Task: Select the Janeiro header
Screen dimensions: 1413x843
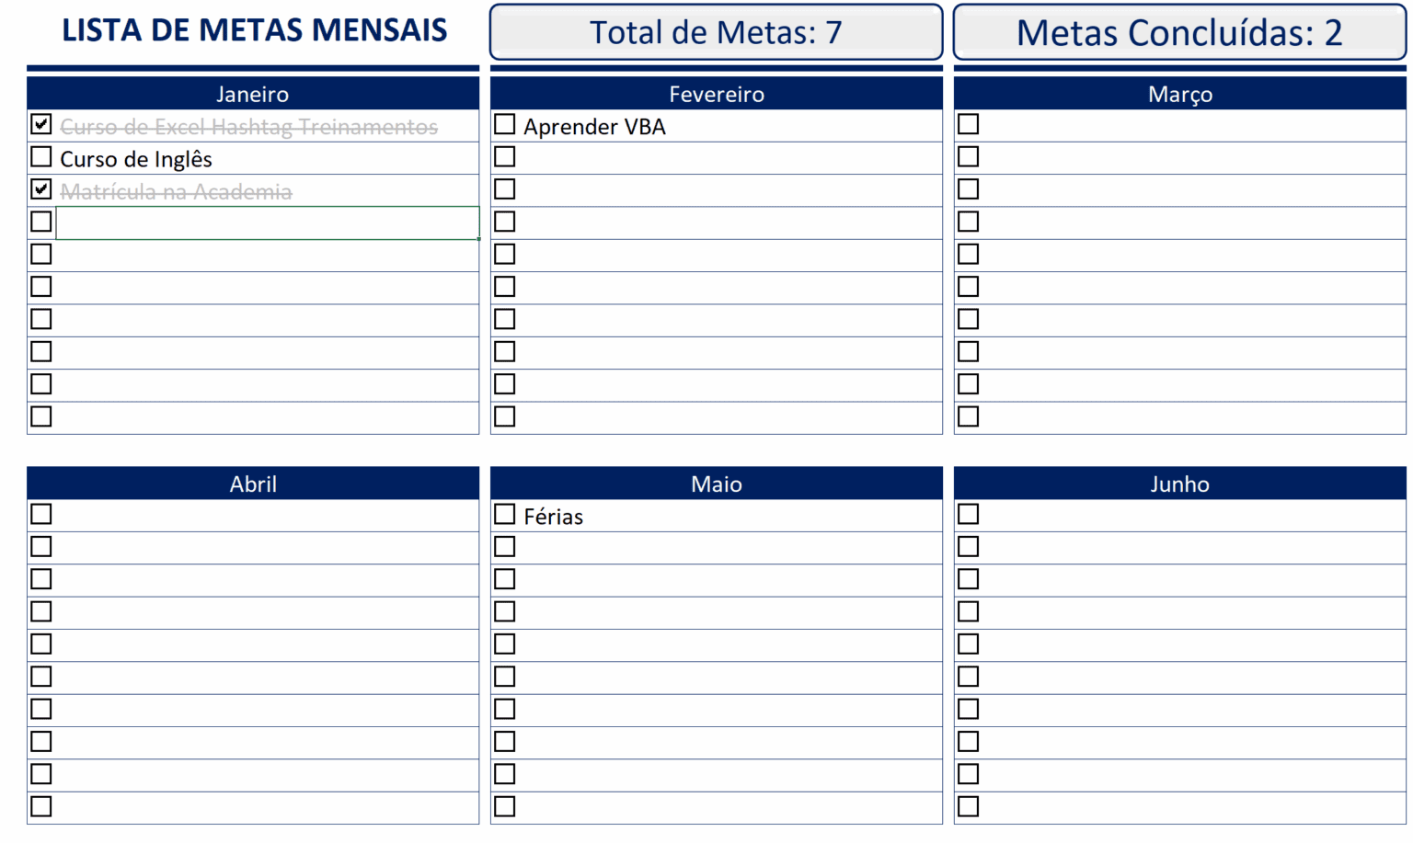Action: tap(253, 93)
